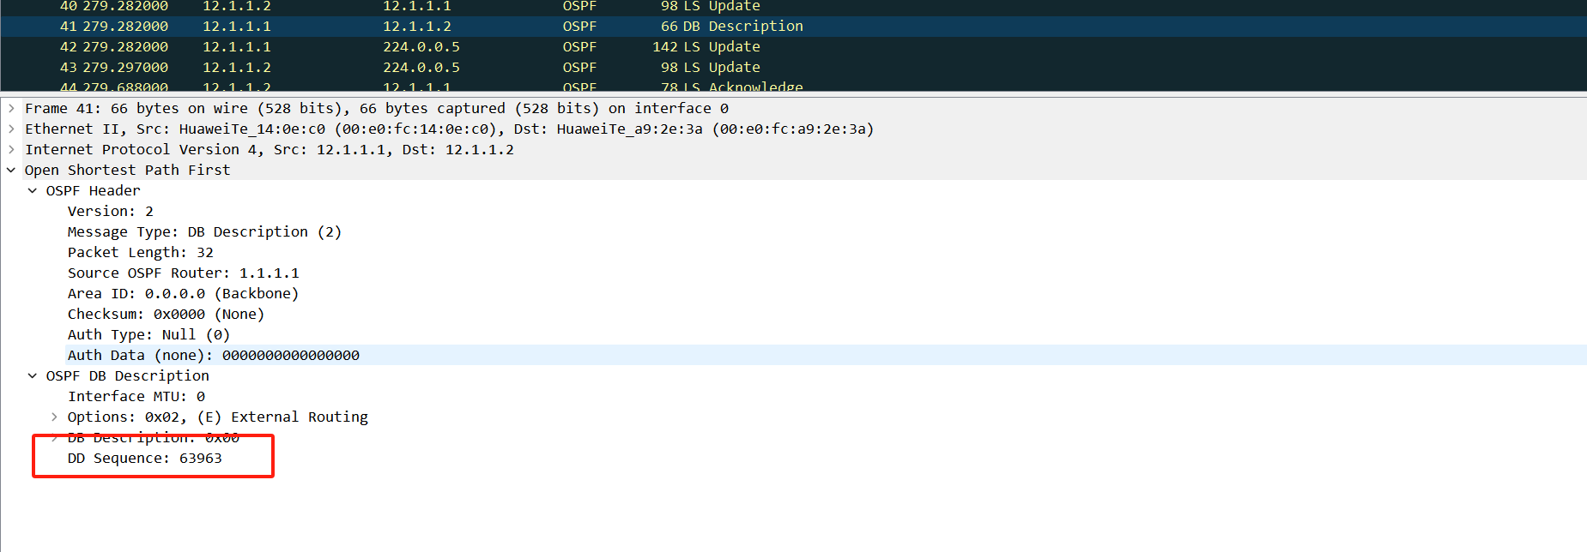
Task: Collapse the OSPF DB Description subtree
Action: coord(33,375)
